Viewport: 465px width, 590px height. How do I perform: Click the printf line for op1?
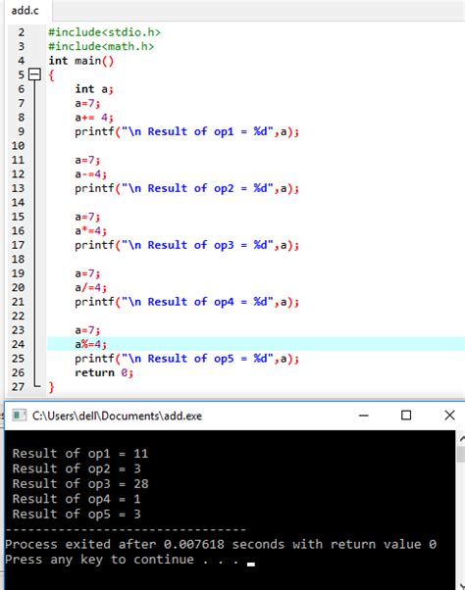(x=186, y=131)
